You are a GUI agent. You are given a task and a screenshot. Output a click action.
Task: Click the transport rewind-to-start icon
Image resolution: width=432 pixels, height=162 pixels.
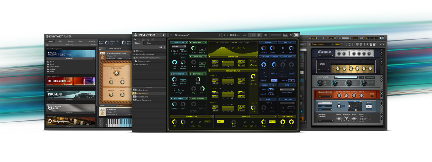(224, 35)
